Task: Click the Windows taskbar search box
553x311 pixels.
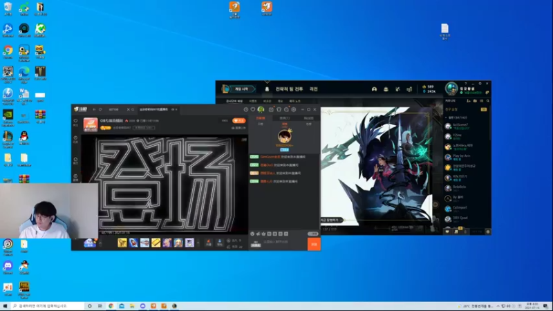Action: click(47, 306)
